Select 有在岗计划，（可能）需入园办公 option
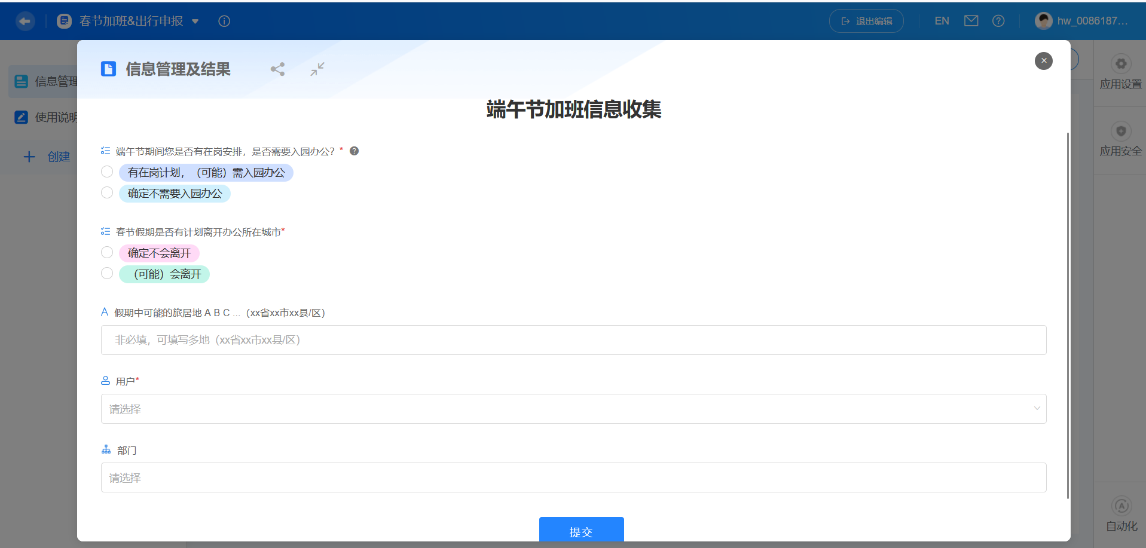Image resolution: width=1146 pixels, height=548 pixels. pyautogui.click(x=107, y=172)
